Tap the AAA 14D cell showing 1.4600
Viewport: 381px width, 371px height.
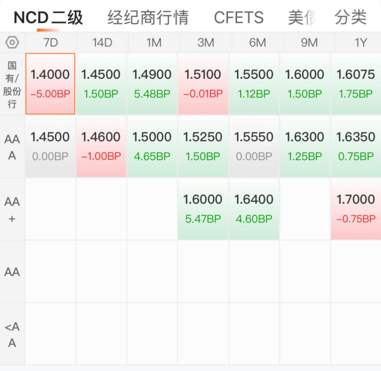click(x=101, y=146)
